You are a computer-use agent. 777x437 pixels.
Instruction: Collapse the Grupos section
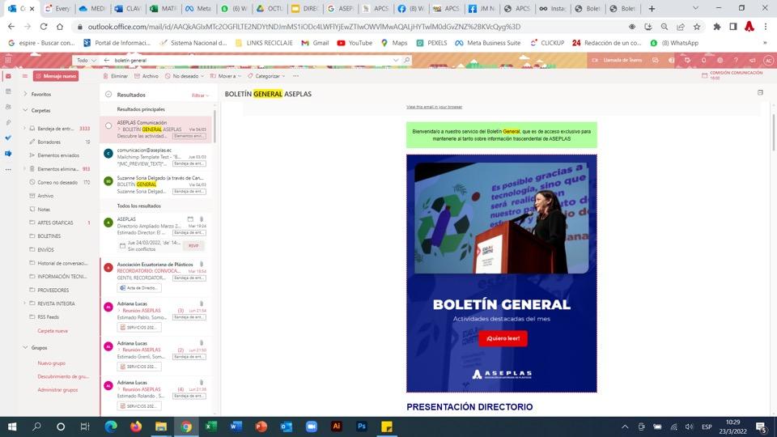(25, 347)
